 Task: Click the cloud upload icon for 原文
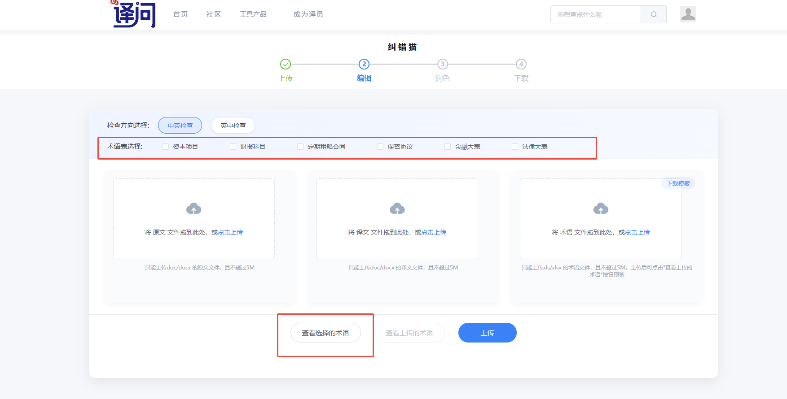pos(194,208)
